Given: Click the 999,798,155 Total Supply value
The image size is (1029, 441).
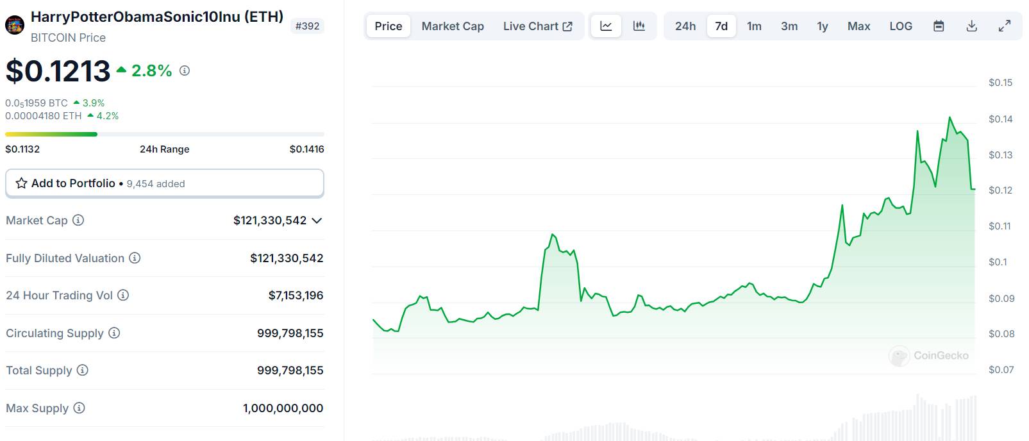Looking at the screenshot, I should click(x=290, y=370).
